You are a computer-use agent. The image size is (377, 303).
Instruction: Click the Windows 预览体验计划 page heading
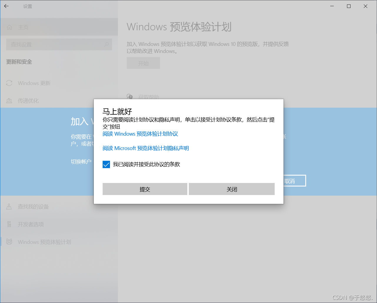click(x=179, y=27)
